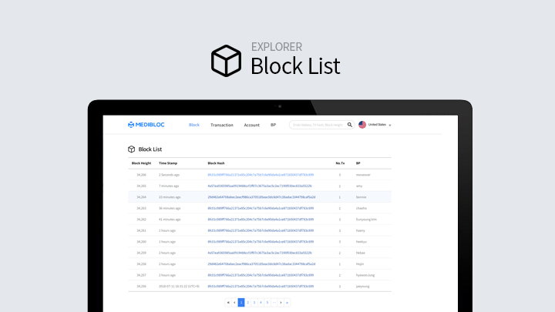555x312 pixels.
Task: Click BP name "Hojin"
Action: click(360, 264)
